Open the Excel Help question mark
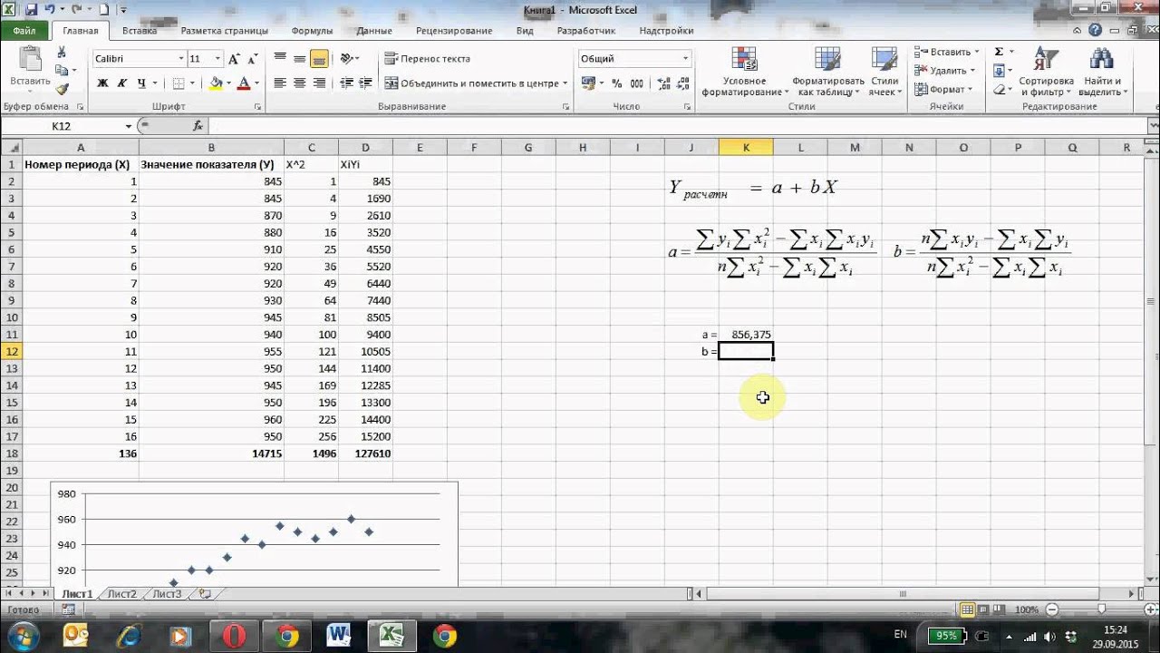Screen dimensions: 1160x653 coord(1095,31)
